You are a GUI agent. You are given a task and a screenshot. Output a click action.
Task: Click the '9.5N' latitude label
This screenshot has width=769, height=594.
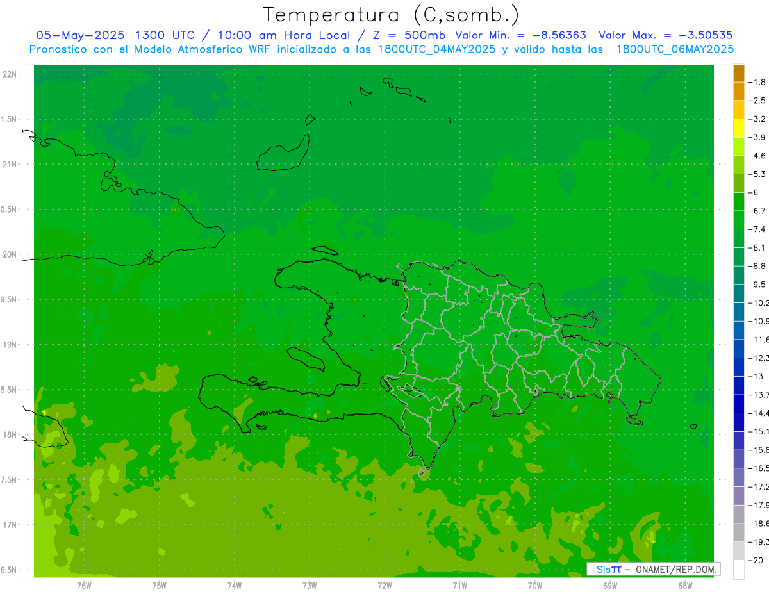click(8, 299)
